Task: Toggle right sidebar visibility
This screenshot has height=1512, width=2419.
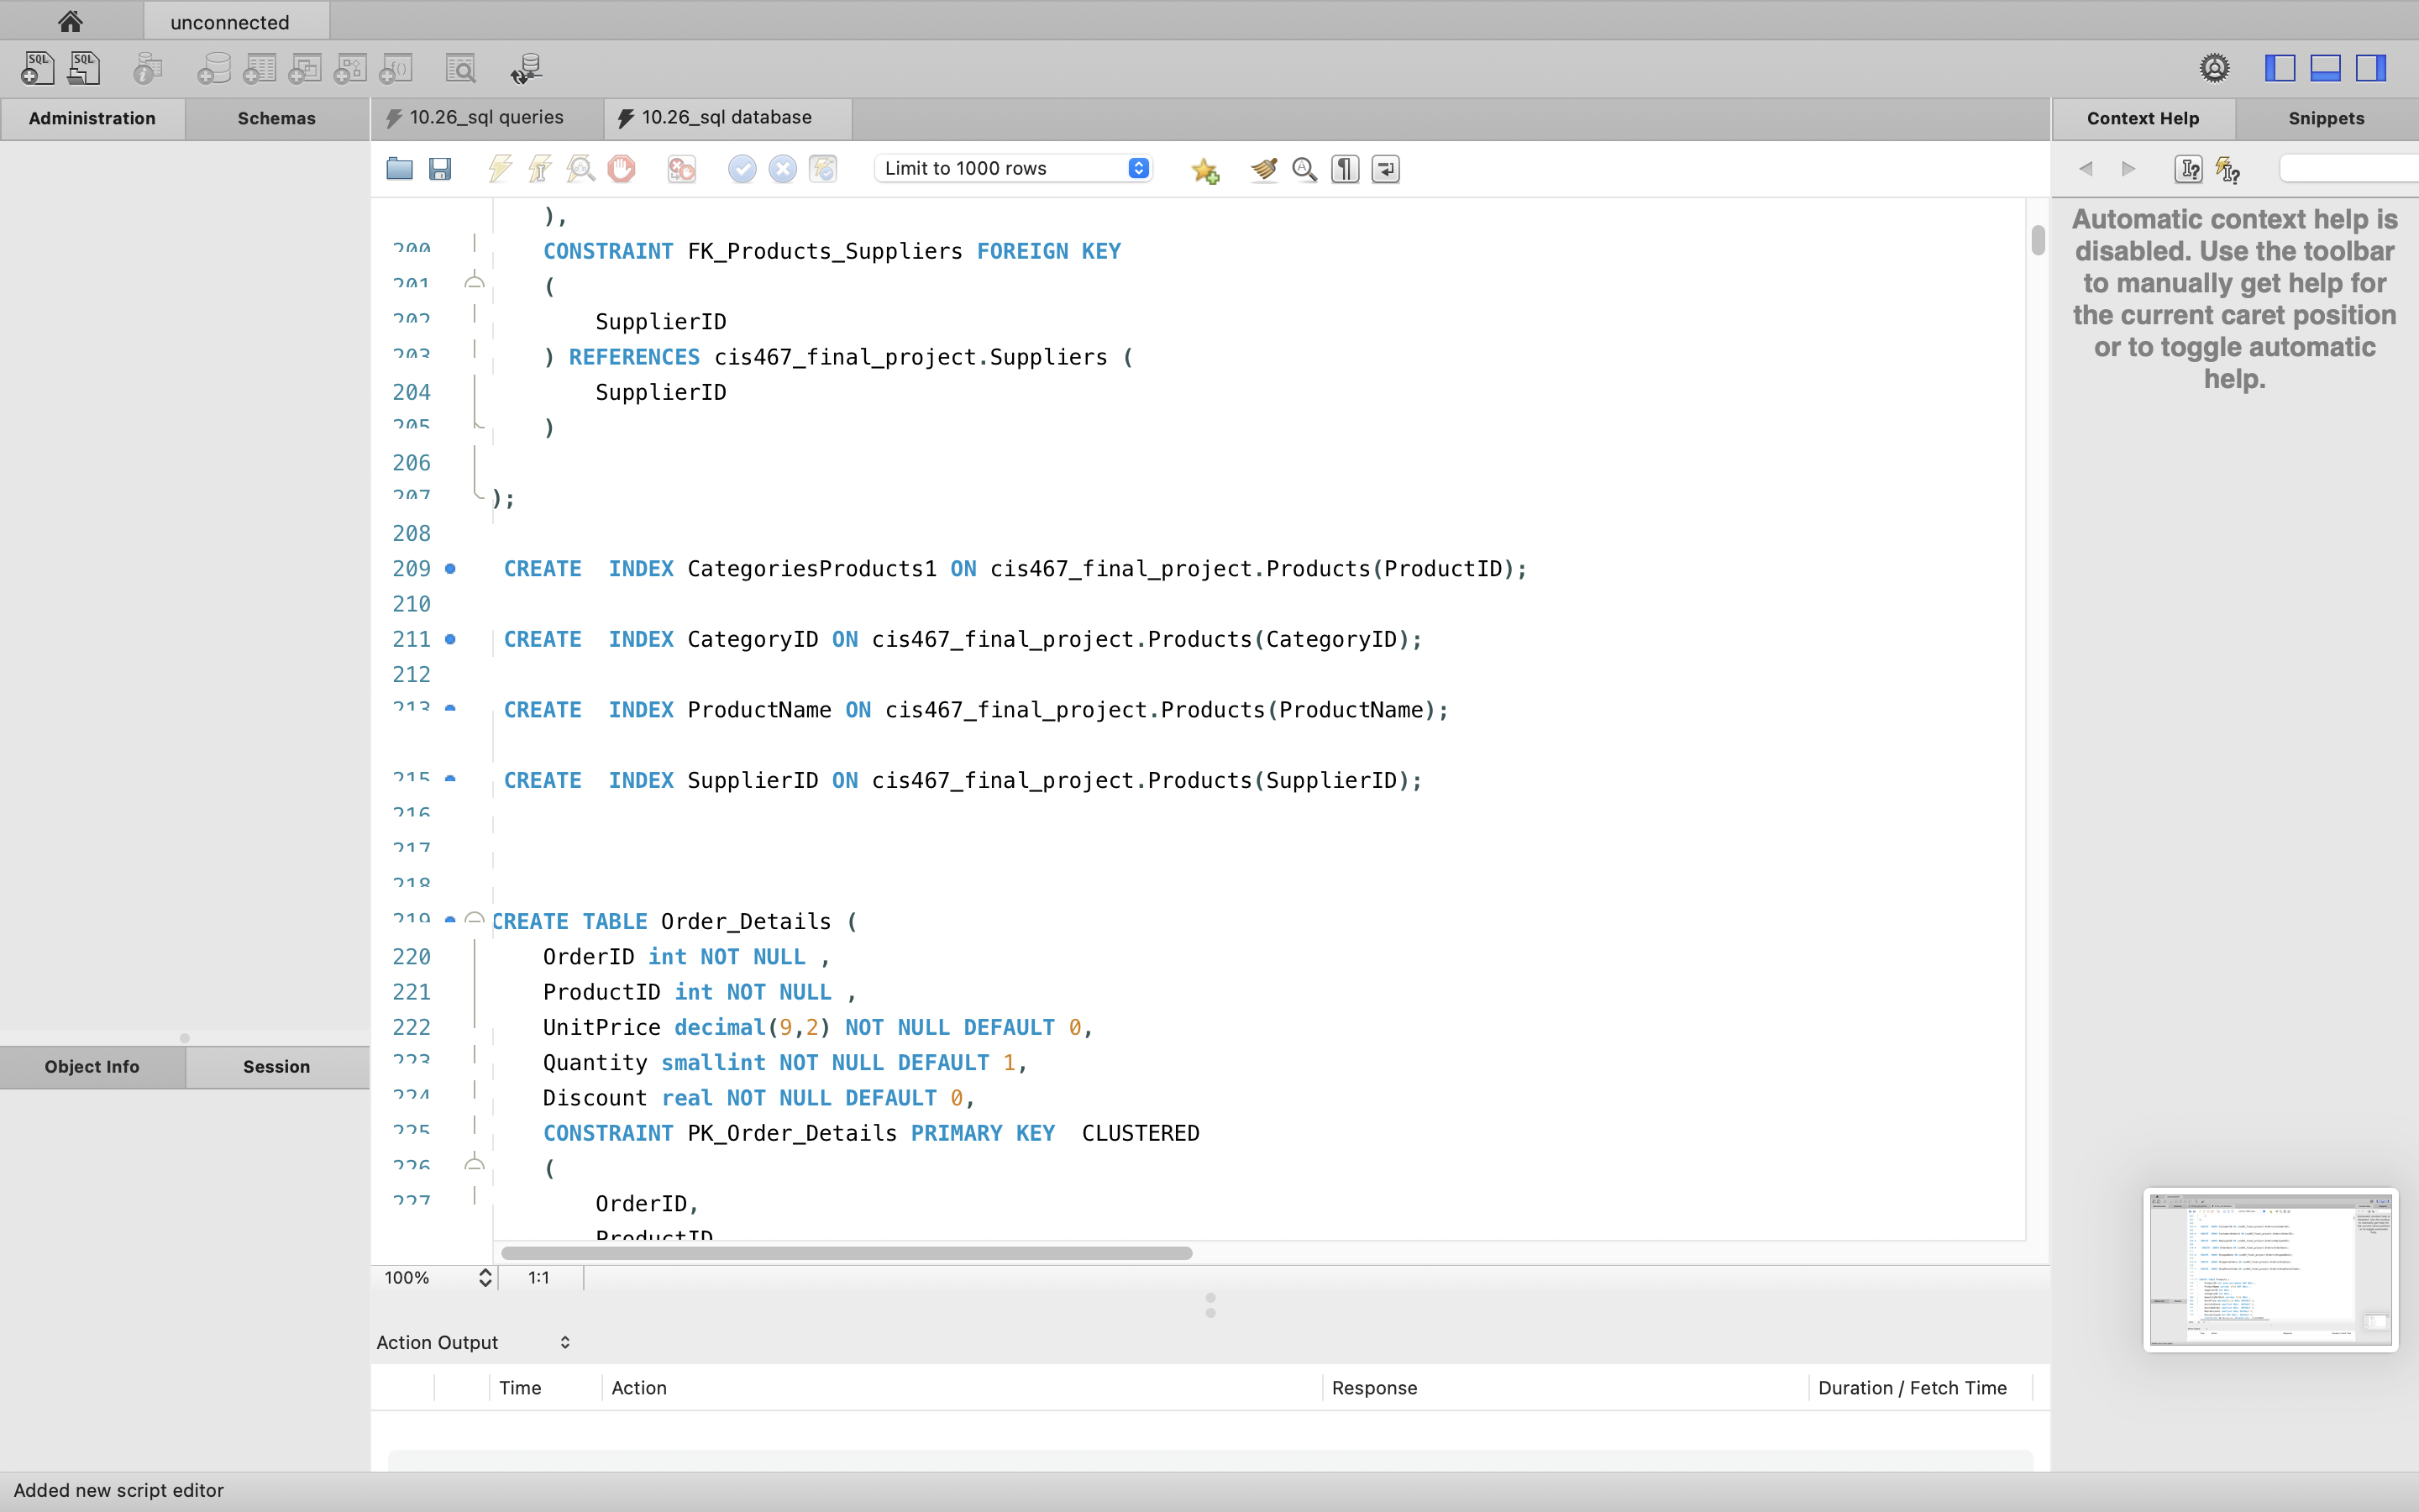Action: point(2371,68)
